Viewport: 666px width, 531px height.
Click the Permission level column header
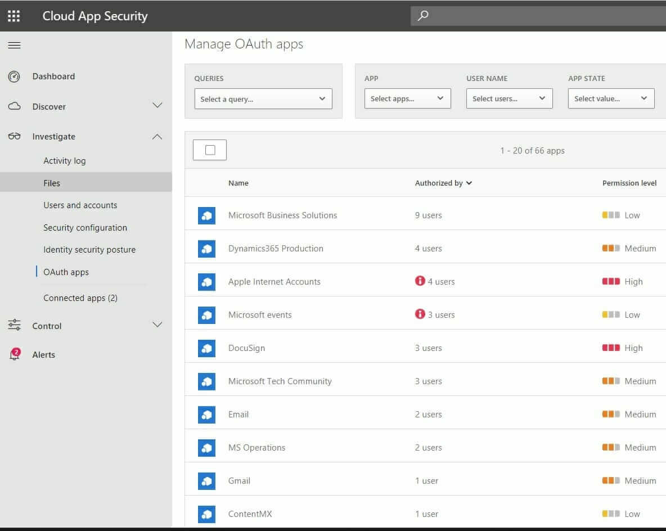tap(629, 183)
